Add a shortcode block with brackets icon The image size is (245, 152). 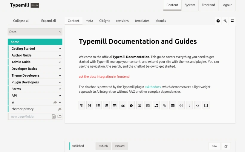coord(206,106)
